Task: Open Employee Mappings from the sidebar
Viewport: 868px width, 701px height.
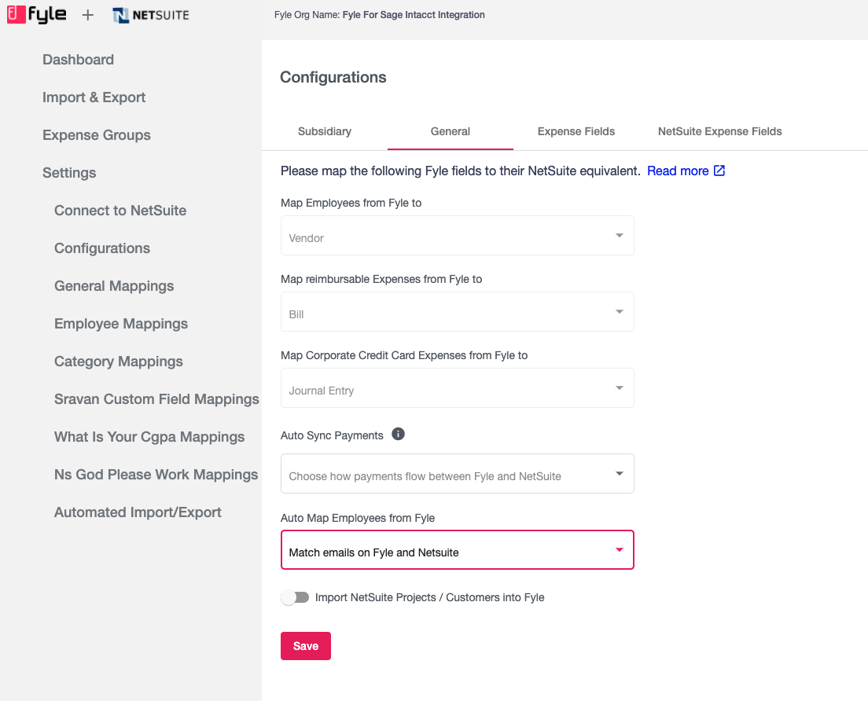Action: pos(120,323)
